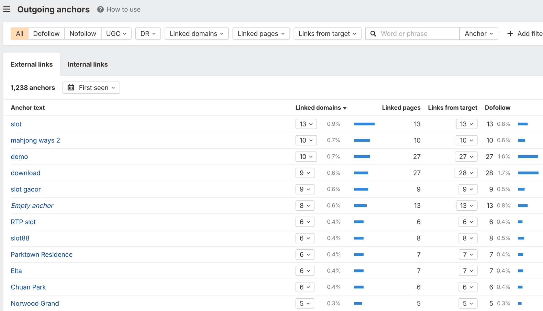
Task: Click the calendar icon on First seen
Action: point(71,87)
